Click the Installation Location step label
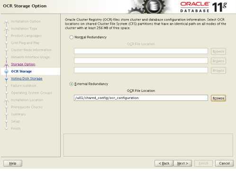The image size is (236, 171). click(27, 100)
